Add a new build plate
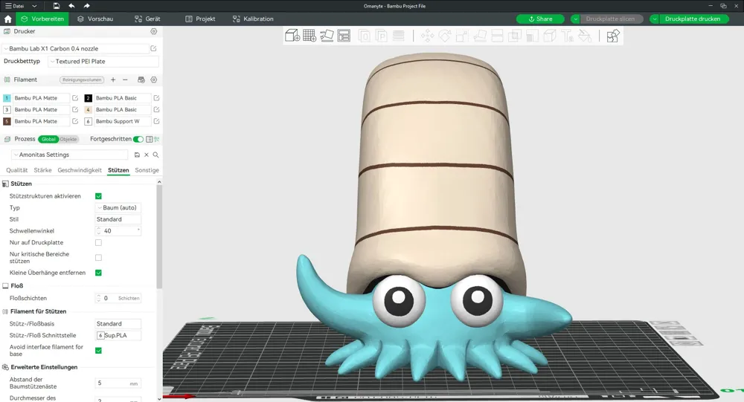 click(x=310, y=36)
